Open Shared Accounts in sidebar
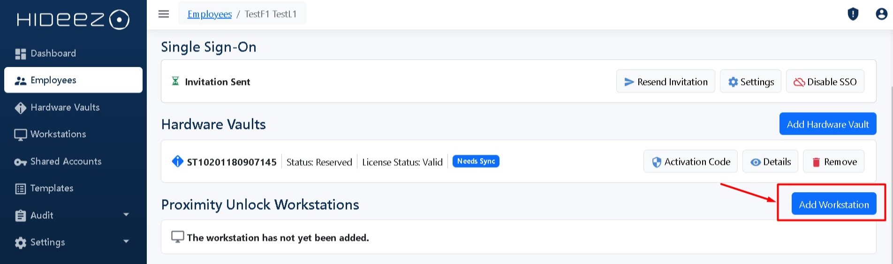893x264 pixels. point(66,161)
